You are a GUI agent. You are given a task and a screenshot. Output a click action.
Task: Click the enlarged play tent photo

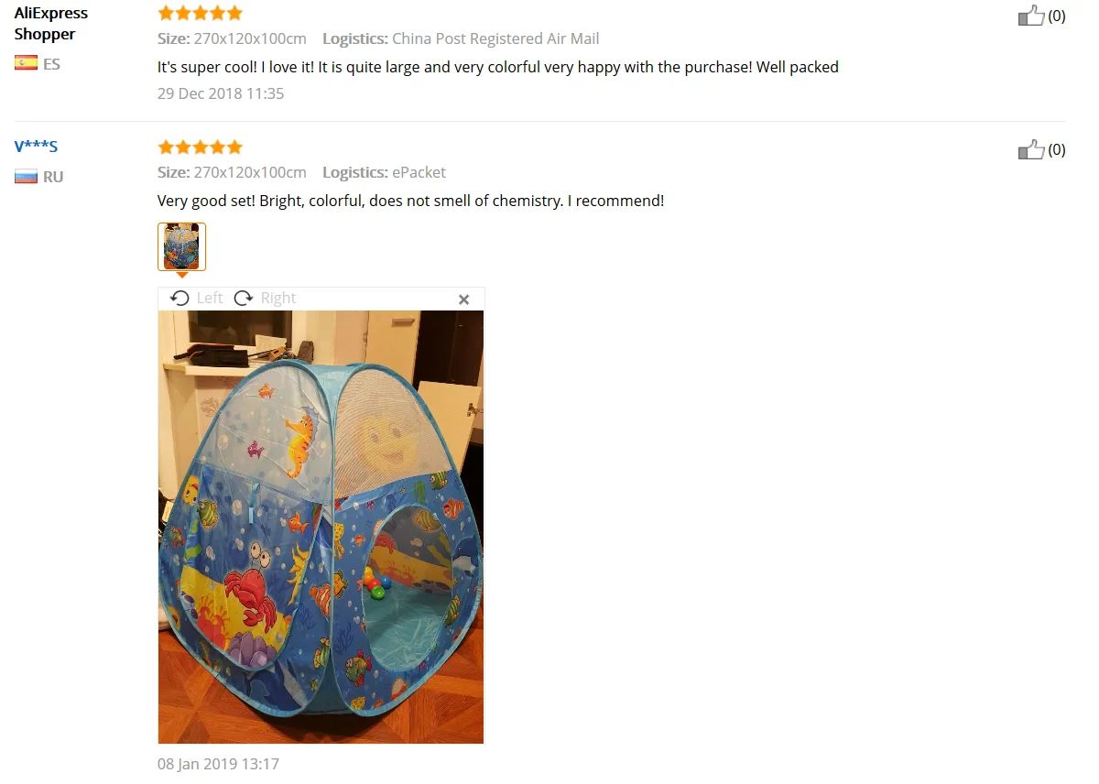click(x=321, y=527)
